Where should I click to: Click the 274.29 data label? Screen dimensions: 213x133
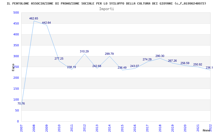(x=147, y=59)
